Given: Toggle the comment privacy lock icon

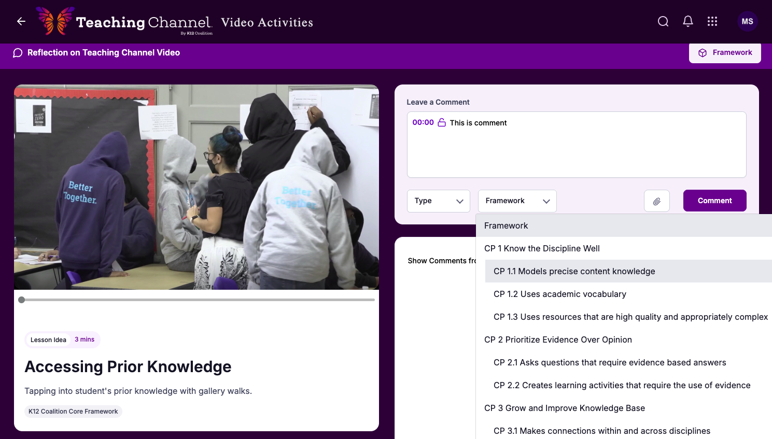Looking at the screenshot, I should (x=442, y=123).
